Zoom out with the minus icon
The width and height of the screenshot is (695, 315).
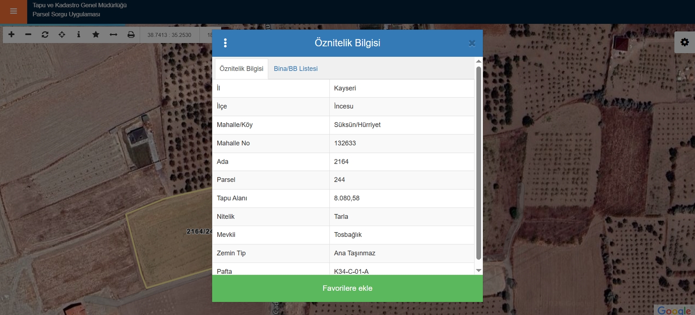tap(28, 34)
